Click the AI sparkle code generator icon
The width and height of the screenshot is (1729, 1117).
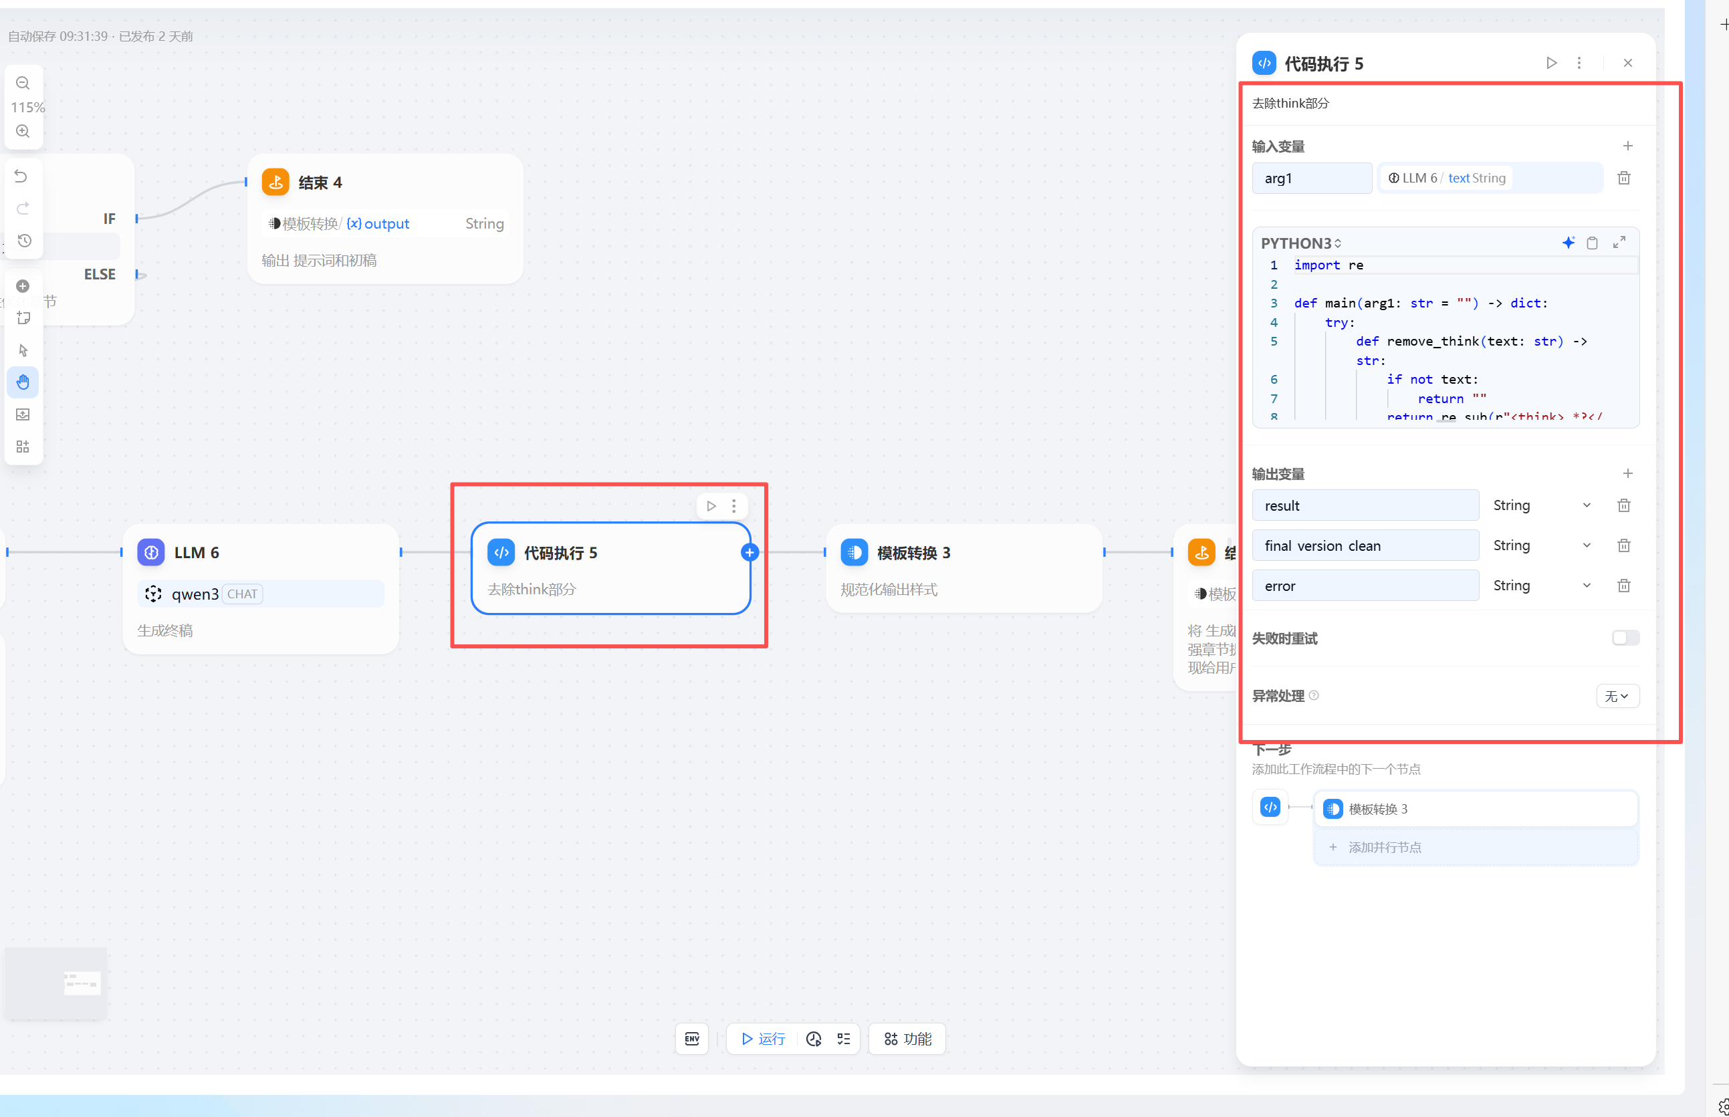point(1568,243)
